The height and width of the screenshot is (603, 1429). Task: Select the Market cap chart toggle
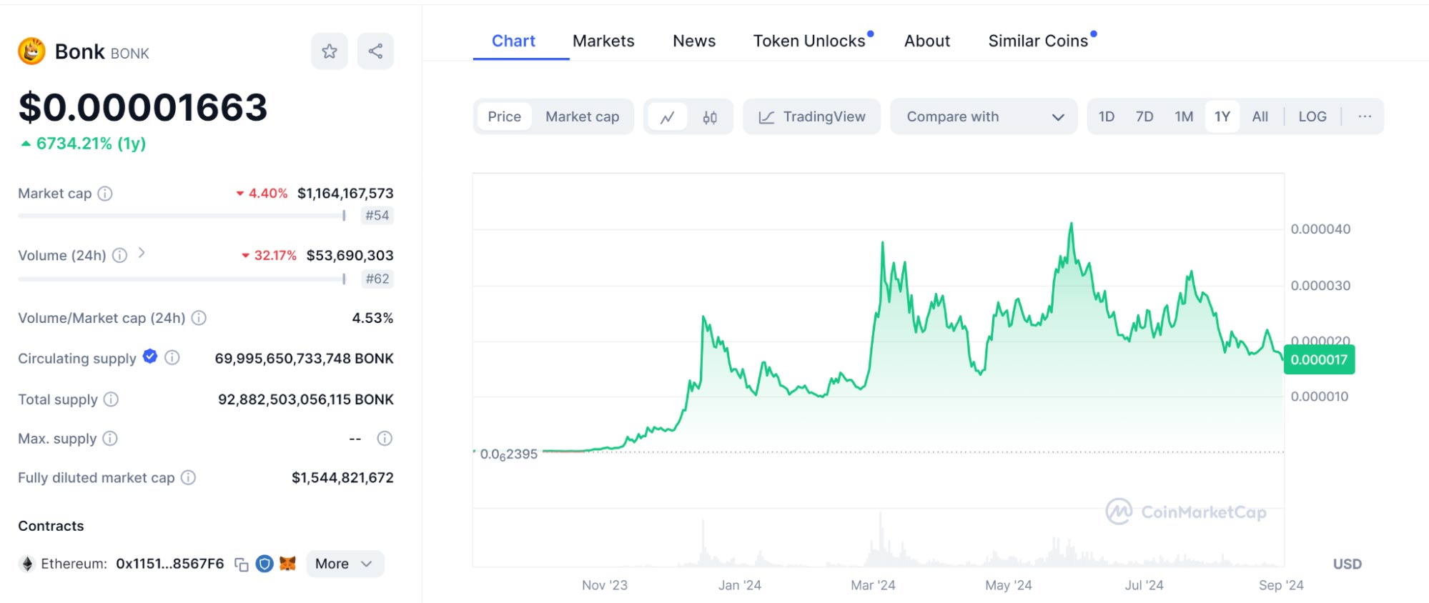[582, 116]
